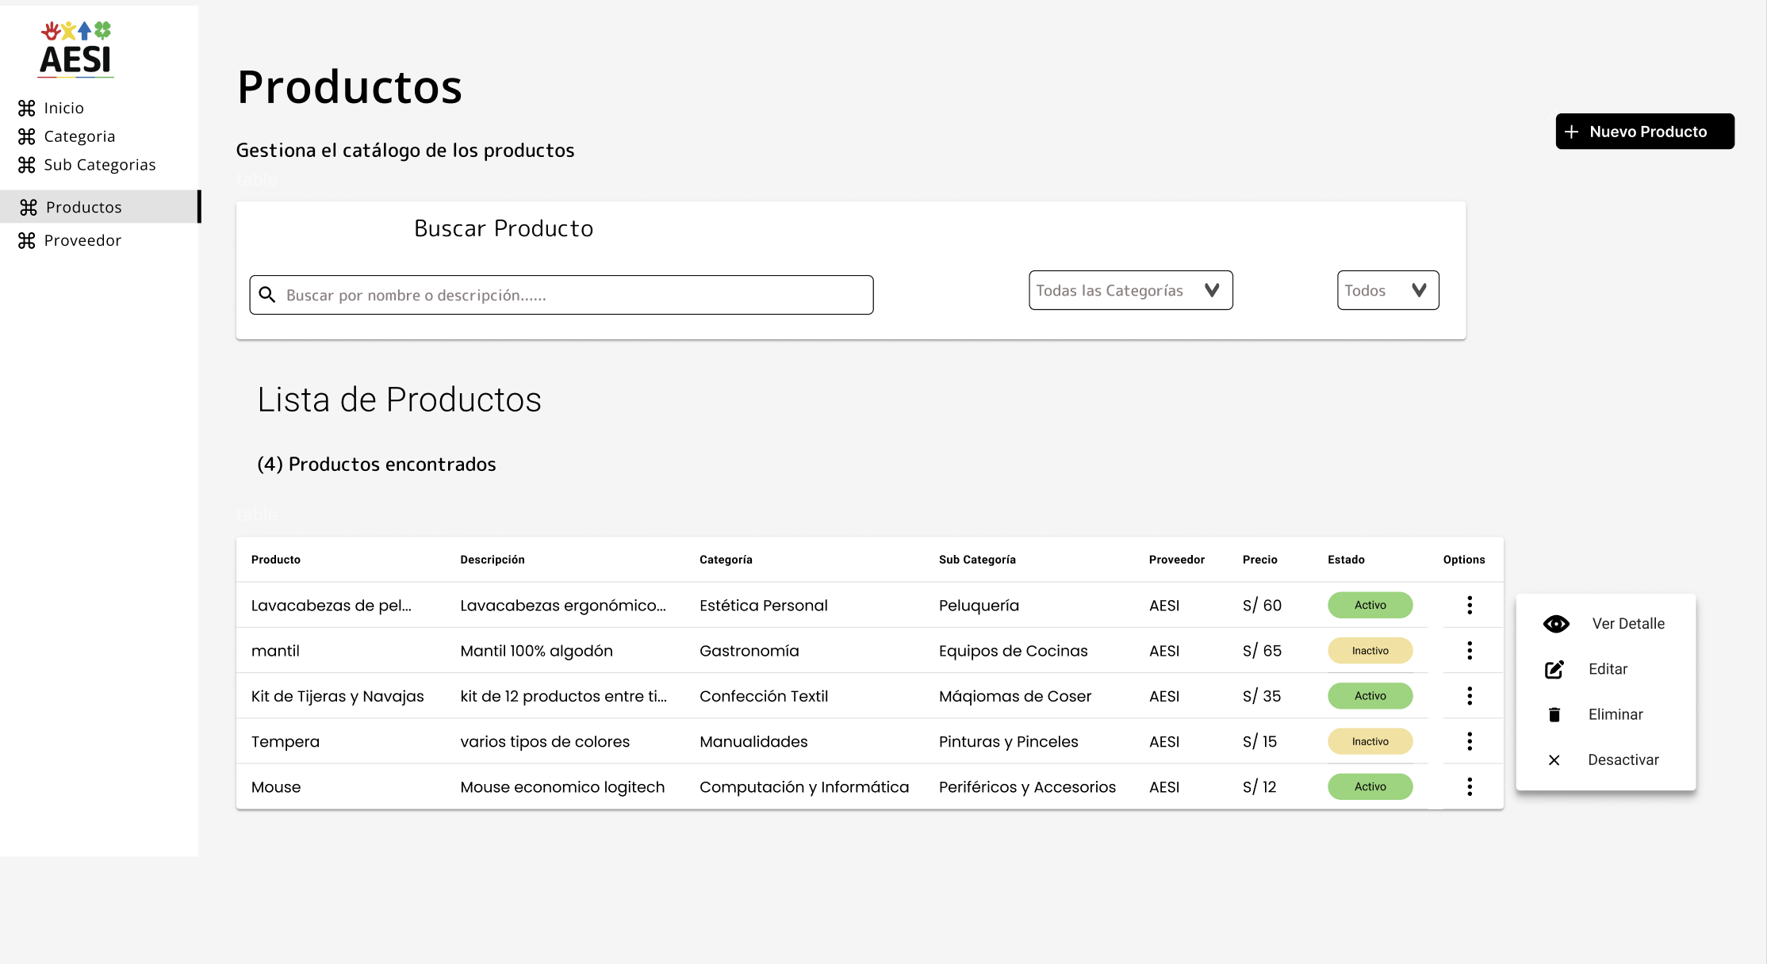Select Productos in the sidebar
Screen dimensions: 1767x964
point(99,207)
